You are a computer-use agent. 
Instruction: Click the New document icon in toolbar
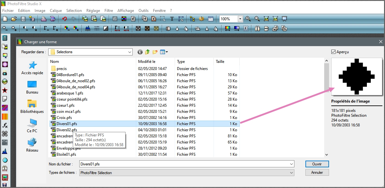point(5,19)
